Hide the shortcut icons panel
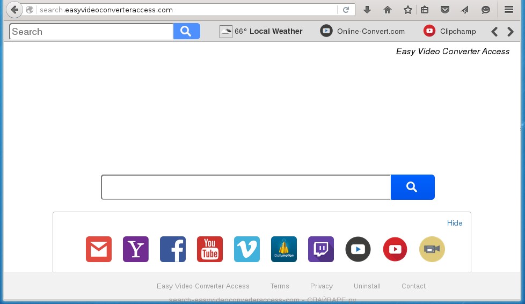 tap(455, 223)
